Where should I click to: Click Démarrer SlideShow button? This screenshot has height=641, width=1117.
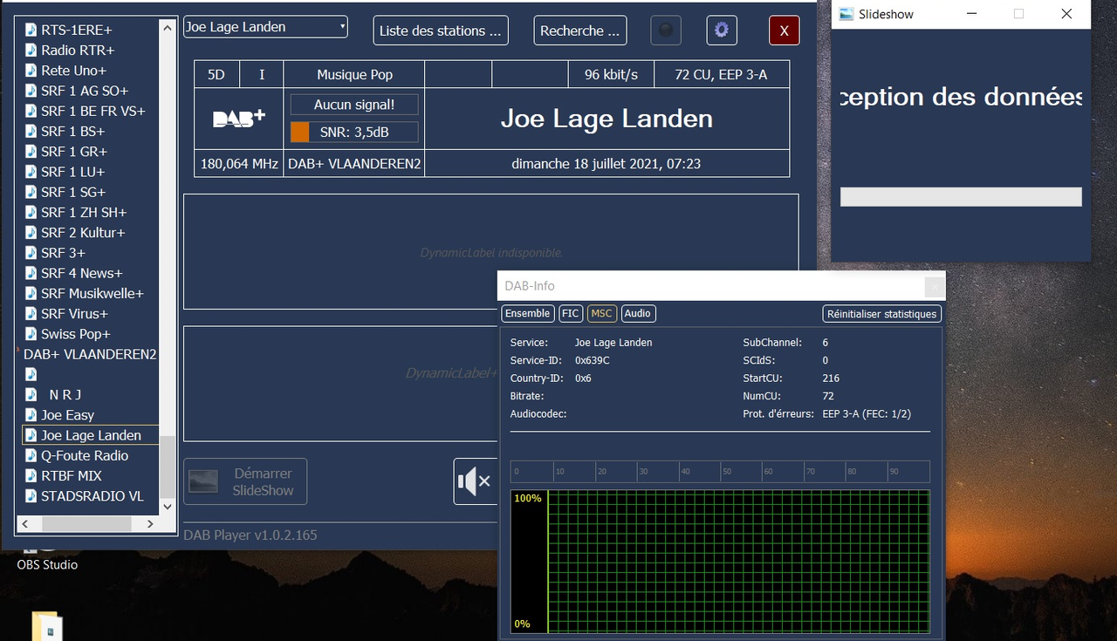(245, 481)
